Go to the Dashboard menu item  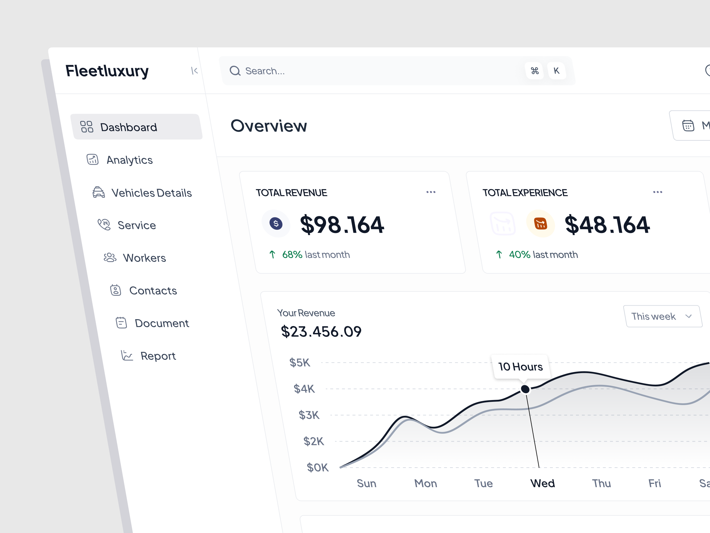[136, 126]
